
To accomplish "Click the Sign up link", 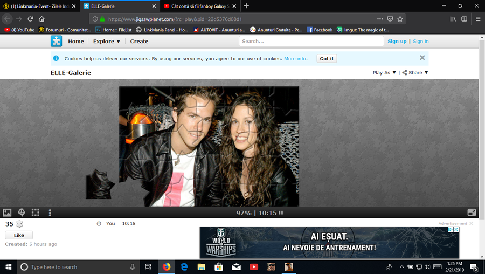I will coord(397,42).
